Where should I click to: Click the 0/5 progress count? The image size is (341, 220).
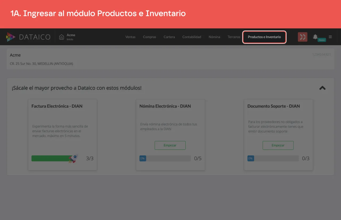pos(198,159)
